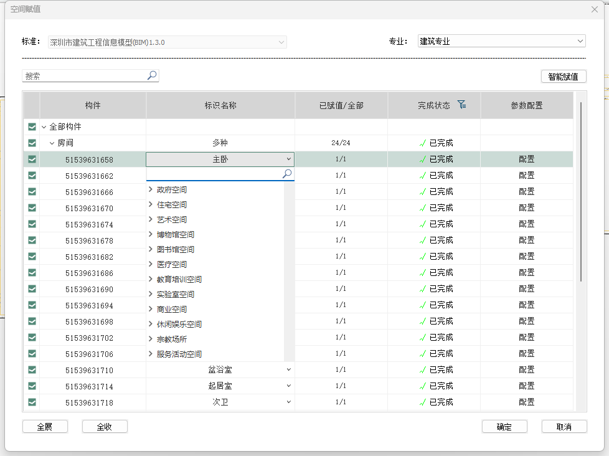Click the search icon in the dropdown list
The image size is (609, 456).
pos(287,174)
